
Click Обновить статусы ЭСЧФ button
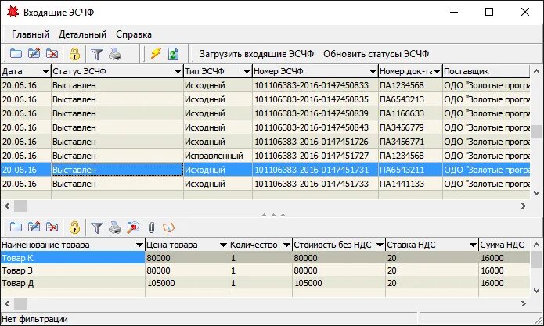click(x=376, y=54)
